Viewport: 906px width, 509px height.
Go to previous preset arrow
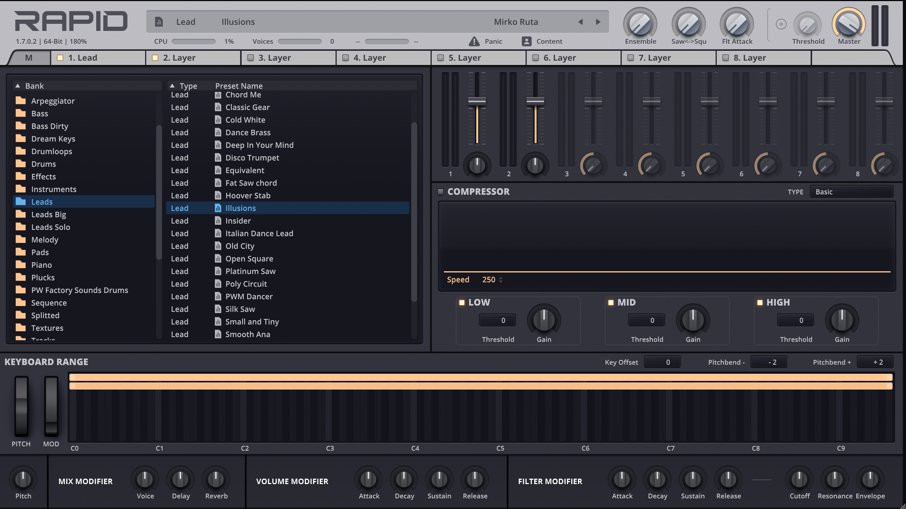pyautogui.click(x=580, y=22)
